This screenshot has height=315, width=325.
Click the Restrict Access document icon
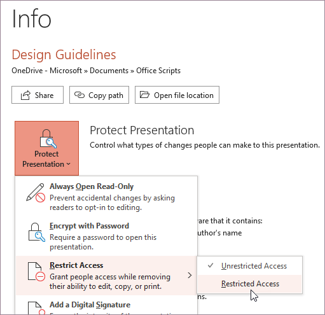click(x=36, y=272)
